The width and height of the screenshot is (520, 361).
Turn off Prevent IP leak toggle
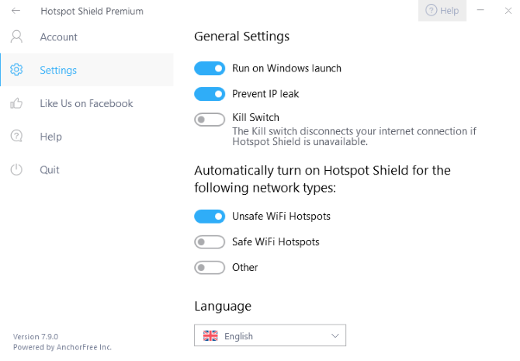tap(210, 94)
